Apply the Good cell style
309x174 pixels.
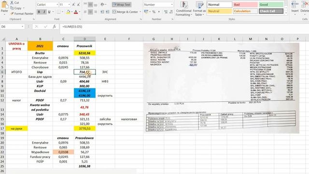click(271, 4)
